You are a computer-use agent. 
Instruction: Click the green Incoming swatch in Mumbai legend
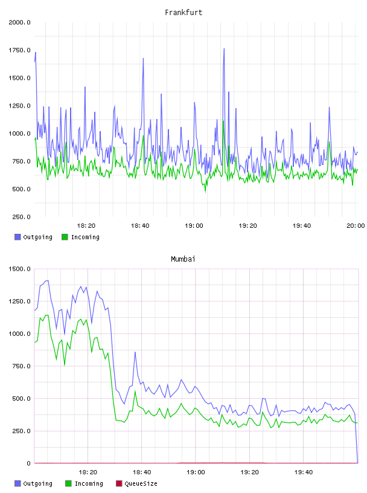68,483
